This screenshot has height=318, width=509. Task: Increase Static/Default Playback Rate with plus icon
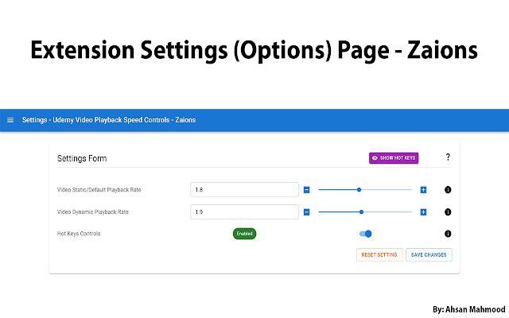[x=423, y=190]
